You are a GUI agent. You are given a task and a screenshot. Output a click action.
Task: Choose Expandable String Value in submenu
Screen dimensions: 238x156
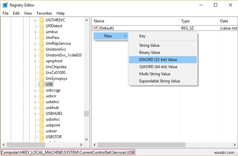[x=163, y=81]
